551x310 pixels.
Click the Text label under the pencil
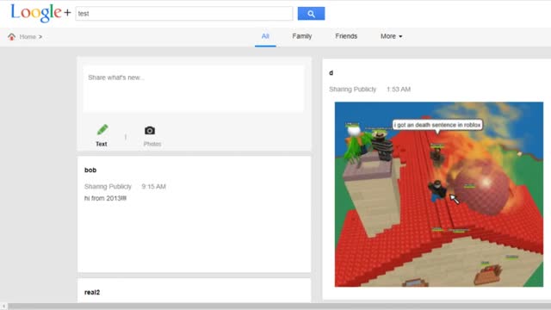102,144
